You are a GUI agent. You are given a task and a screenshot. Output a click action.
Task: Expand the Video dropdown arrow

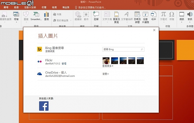pyautogui.click(x=182, y=22)
